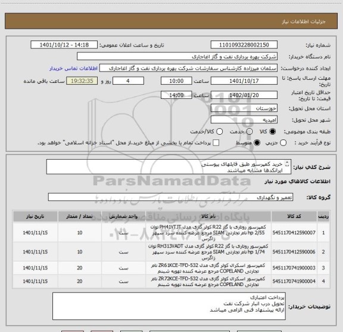This screenshot has height=332, width=343.
Task: Click the واحد شمارش column header
Action: [x=123, y=216]
